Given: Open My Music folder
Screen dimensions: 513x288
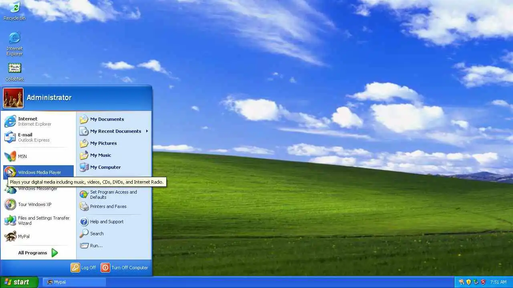Looking at the screenshot, I should click(114, 155).
